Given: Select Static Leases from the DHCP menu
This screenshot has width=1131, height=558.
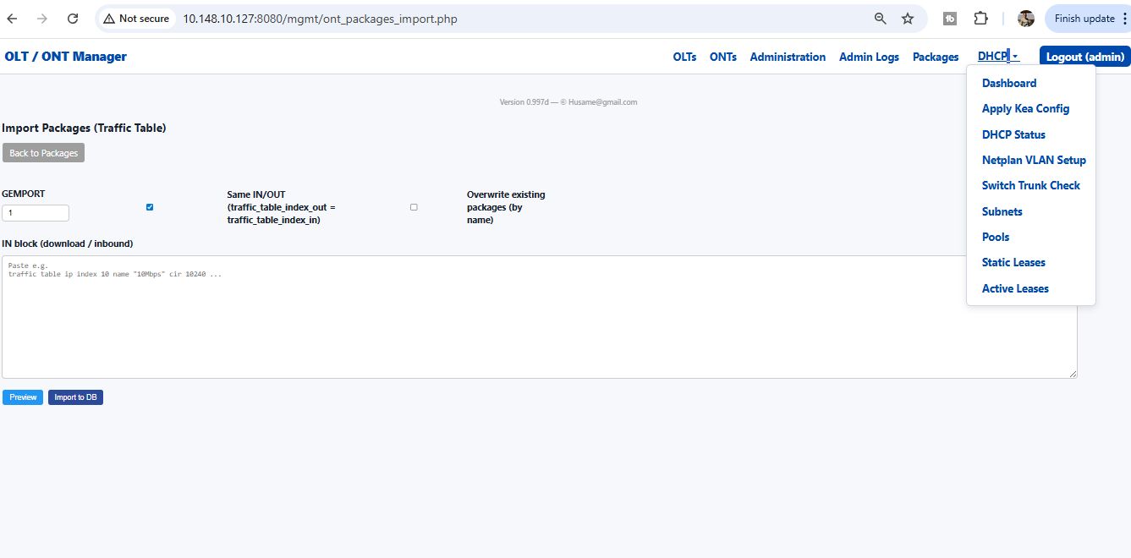Looking at the screenshot, I should tap(1013, 262).
